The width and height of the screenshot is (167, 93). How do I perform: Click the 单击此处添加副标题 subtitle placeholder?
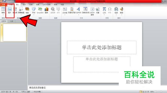coord(102,64)
